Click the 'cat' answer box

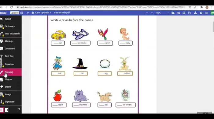(x=105, y=105)
